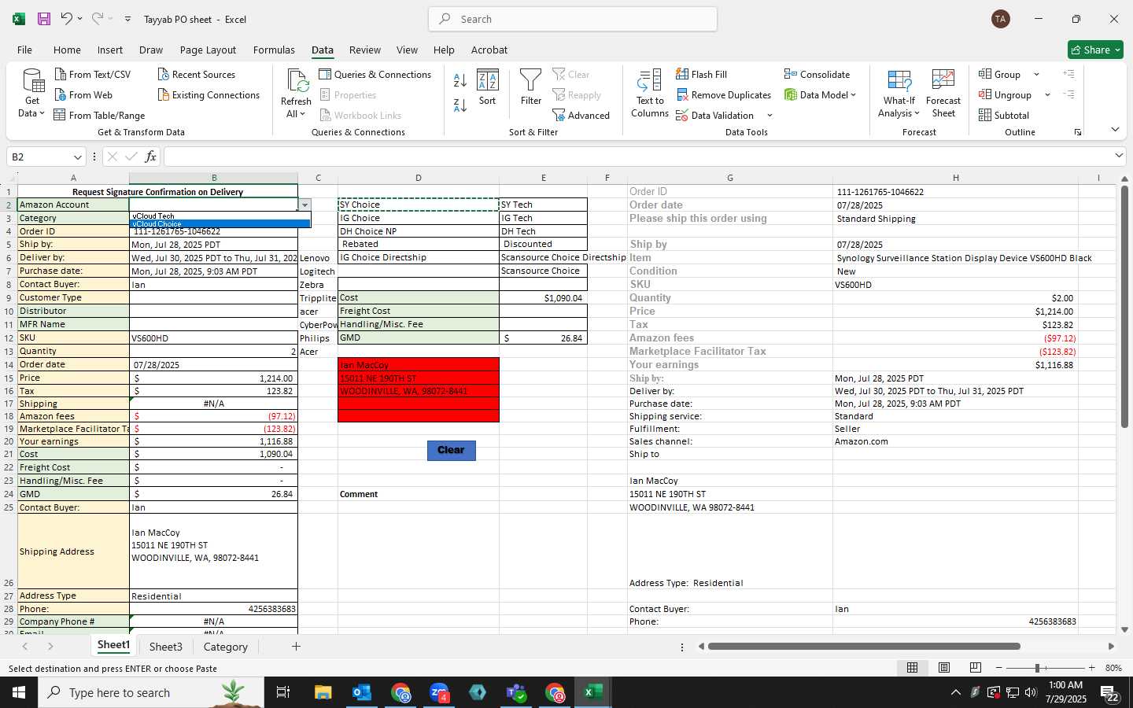This screenshot has height=708, width=1133.
Task: Open the File menu
Action: [24, 50]
